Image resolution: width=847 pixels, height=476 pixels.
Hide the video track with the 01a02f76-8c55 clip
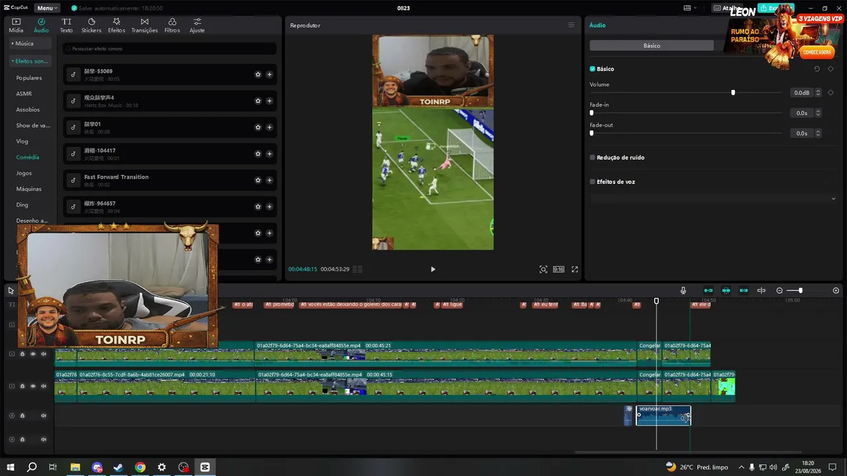[x=33, y=386]
